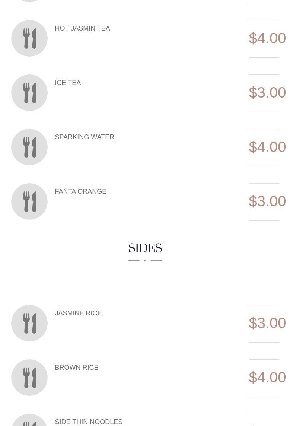This screenshot has height=426, width=290.
Task: Click the fork-knife icon beside Ice Tea
Action: click(29, 93)
